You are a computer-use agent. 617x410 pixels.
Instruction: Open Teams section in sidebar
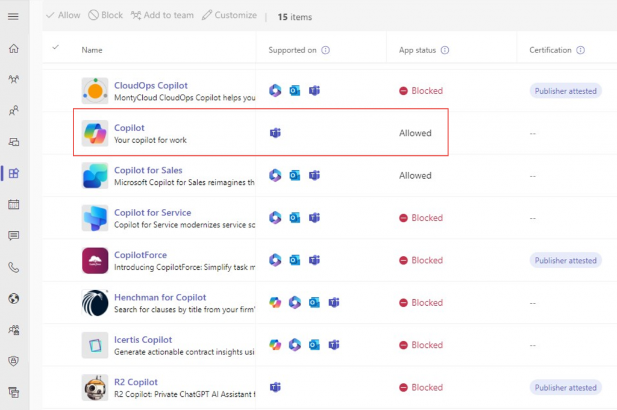14,79
